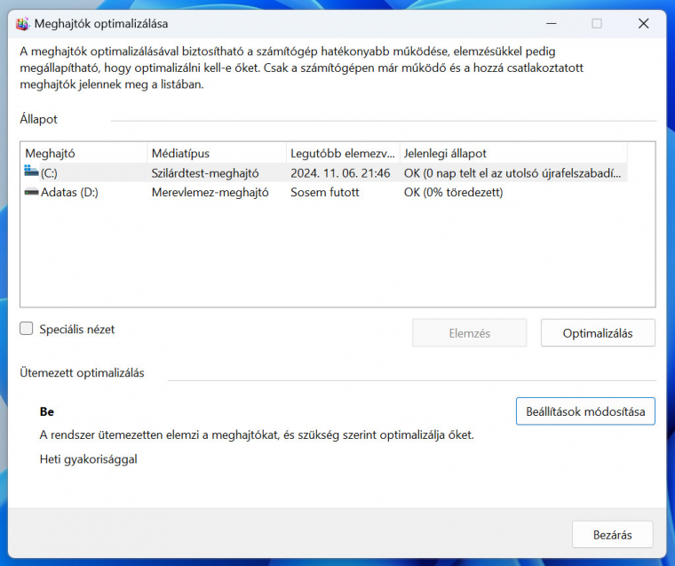
Task: Click the 2024. 11. 06. 21:46 date cell
Action: (340, 173)
